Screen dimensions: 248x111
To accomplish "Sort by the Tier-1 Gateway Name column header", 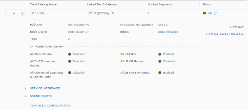I will pyautogui.click(x=43, y=4).
